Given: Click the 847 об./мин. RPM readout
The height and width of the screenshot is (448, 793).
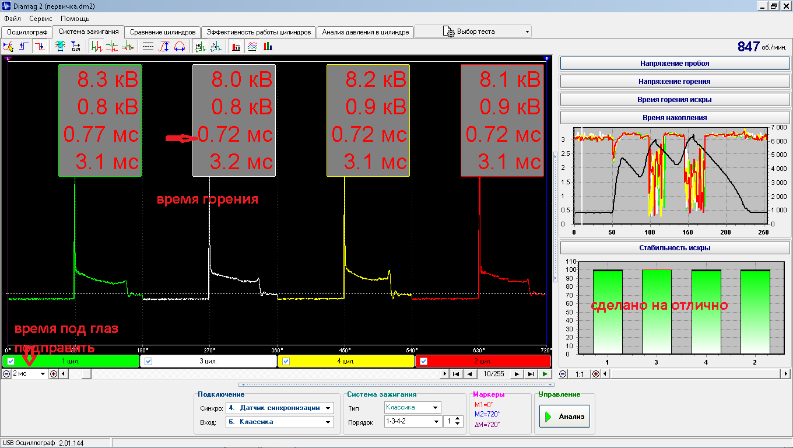Looking at the screenshot, I should 762,47.
